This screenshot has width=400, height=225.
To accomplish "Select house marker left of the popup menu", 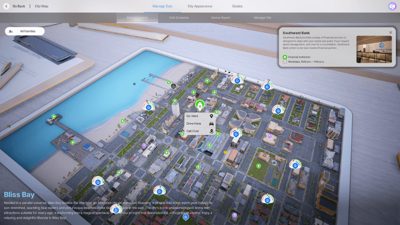I will [148, 108].
